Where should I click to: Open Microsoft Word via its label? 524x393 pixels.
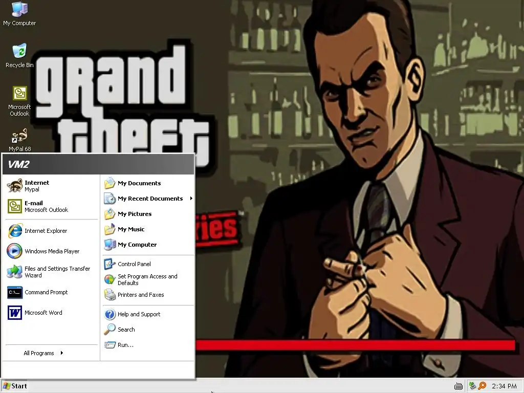(x=43, y=313)
